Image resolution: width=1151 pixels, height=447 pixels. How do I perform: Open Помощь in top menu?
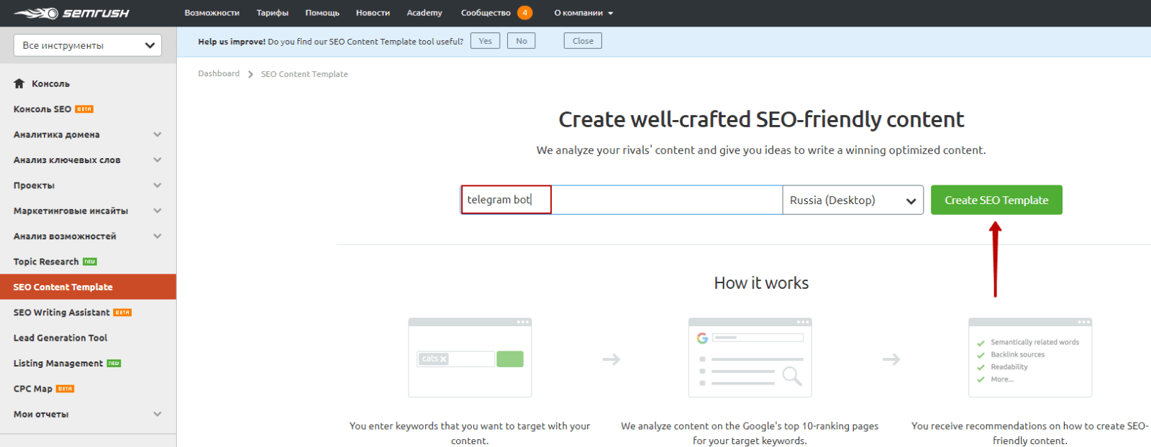click(322, 13)
